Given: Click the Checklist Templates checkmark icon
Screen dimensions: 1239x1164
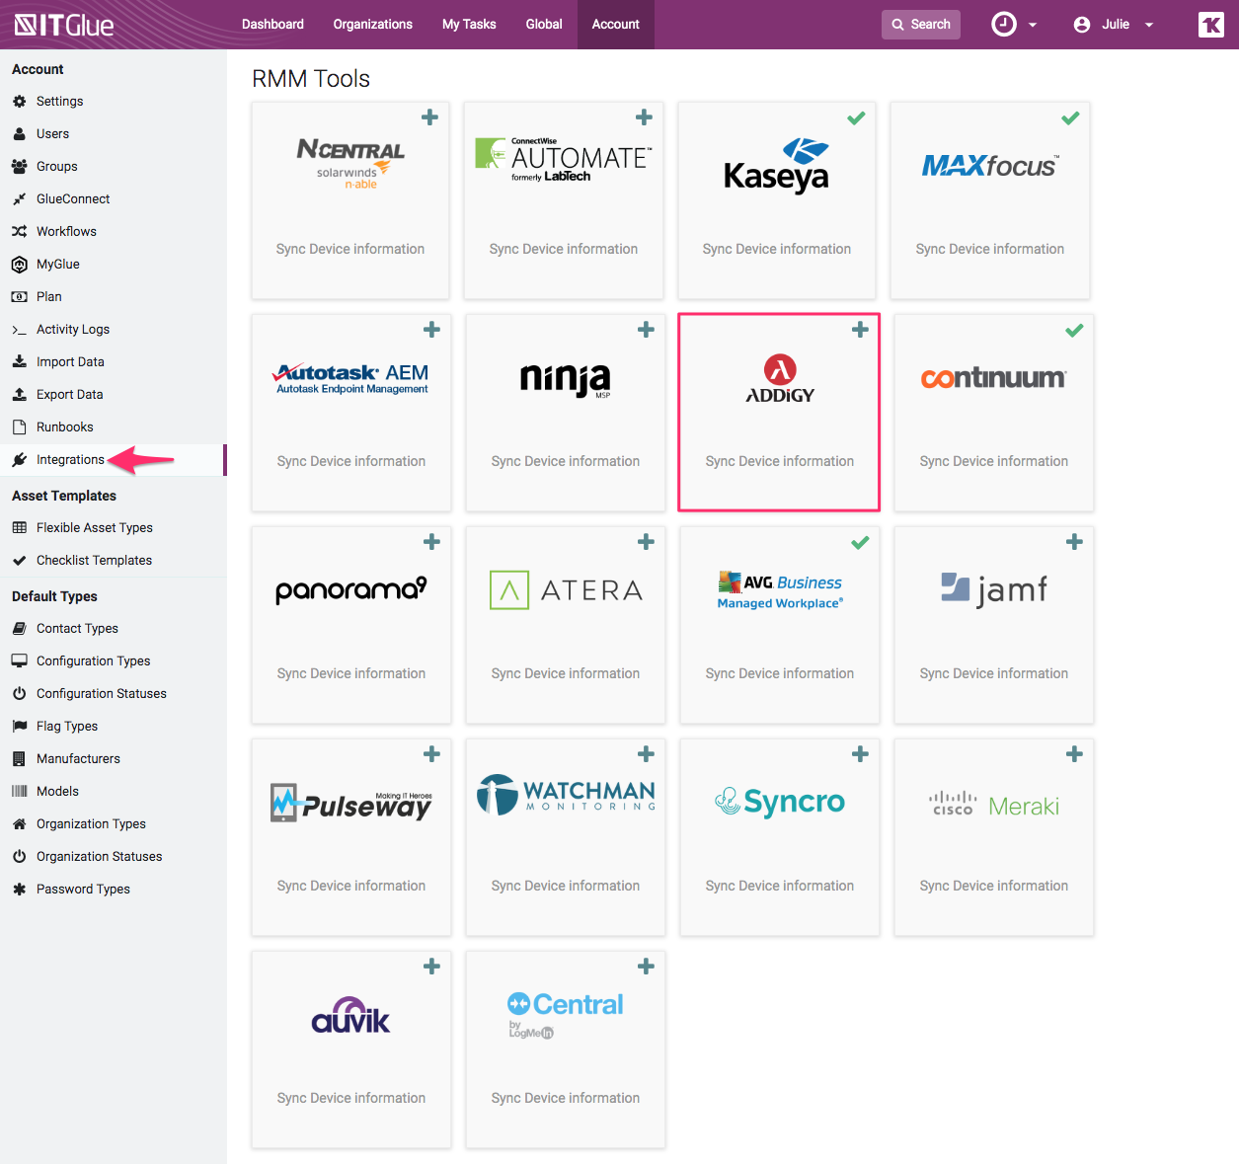Looking at the screenshot, I should point(19,561).
